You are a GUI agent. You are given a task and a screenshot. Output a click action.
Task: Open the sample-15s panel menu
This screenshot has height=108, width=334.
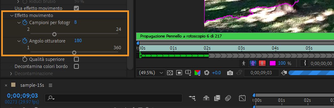point(50,85)
